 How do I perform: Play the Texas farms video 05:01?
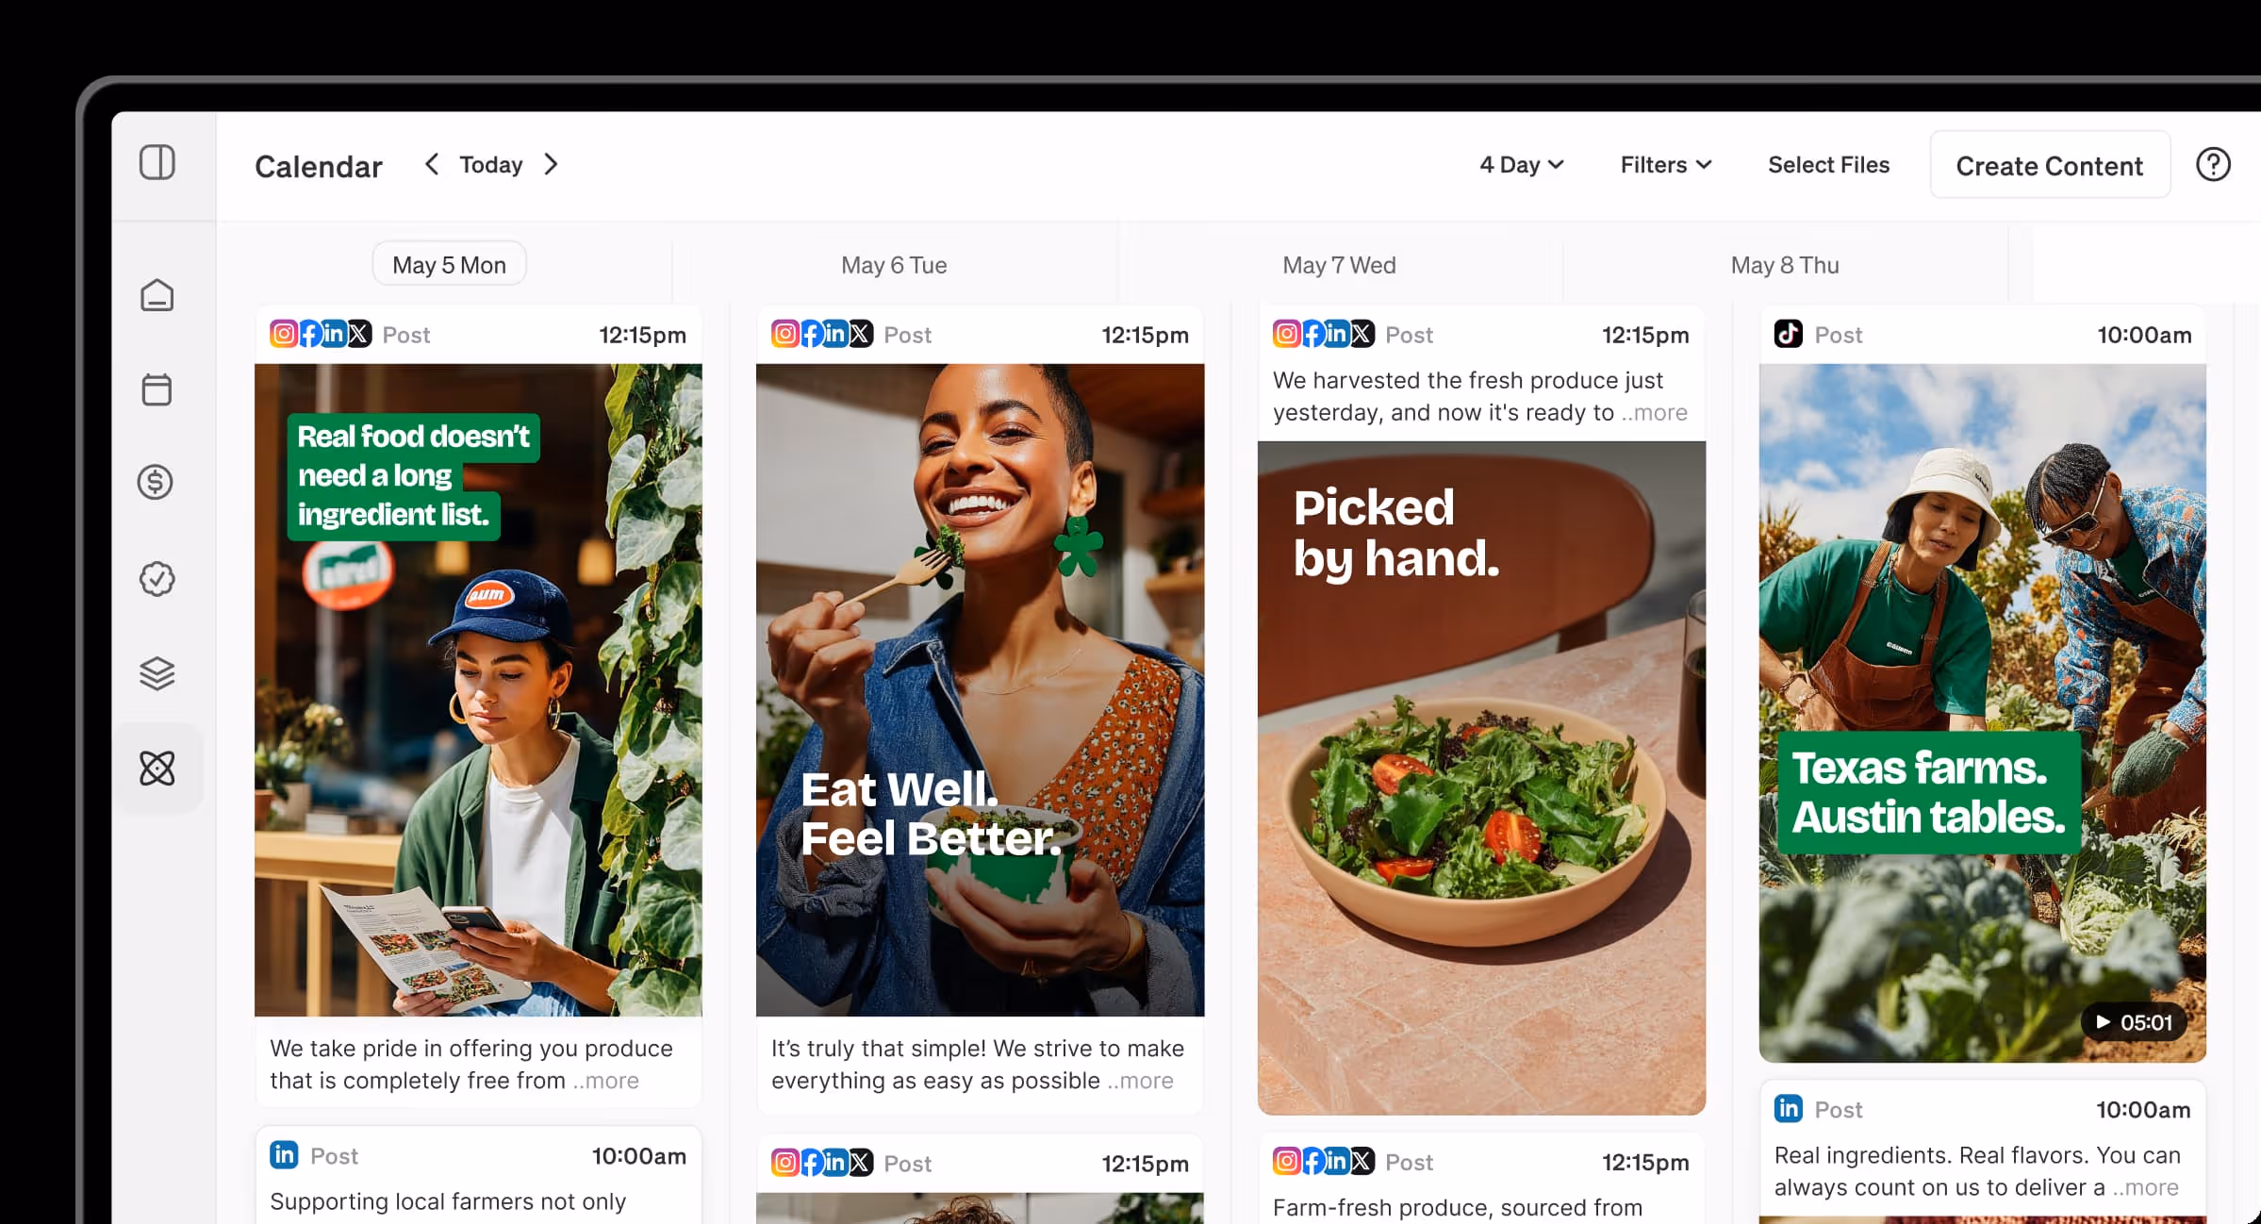(x=2134, y=1022)
